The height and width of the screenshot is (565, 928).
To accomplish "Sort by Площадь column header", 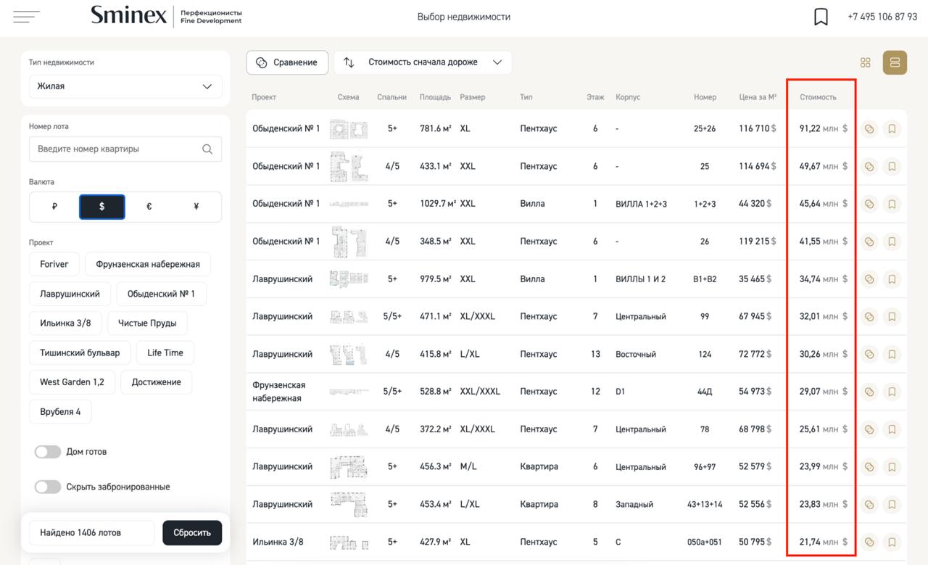I will coord(435,97).
